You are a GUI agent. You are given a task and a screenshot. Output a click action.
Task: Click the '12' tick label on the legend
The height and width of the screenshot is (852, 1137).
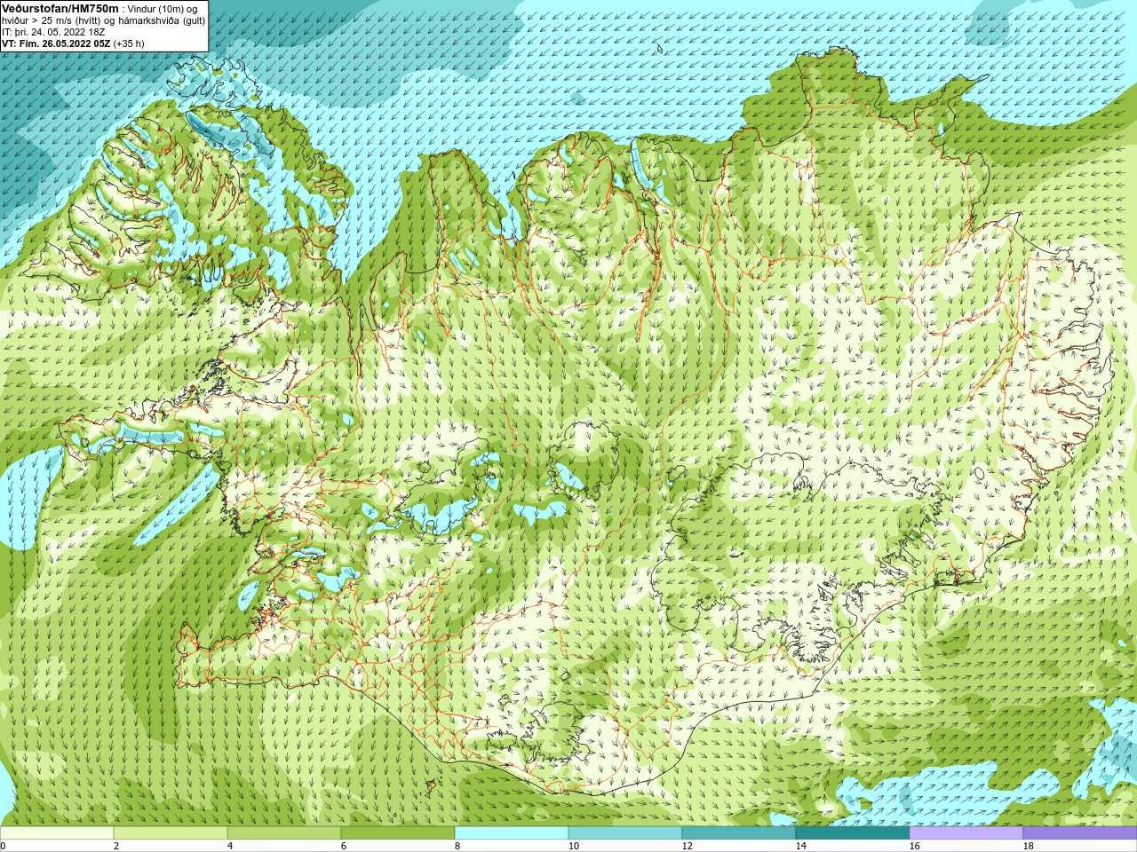pos(687,846)
